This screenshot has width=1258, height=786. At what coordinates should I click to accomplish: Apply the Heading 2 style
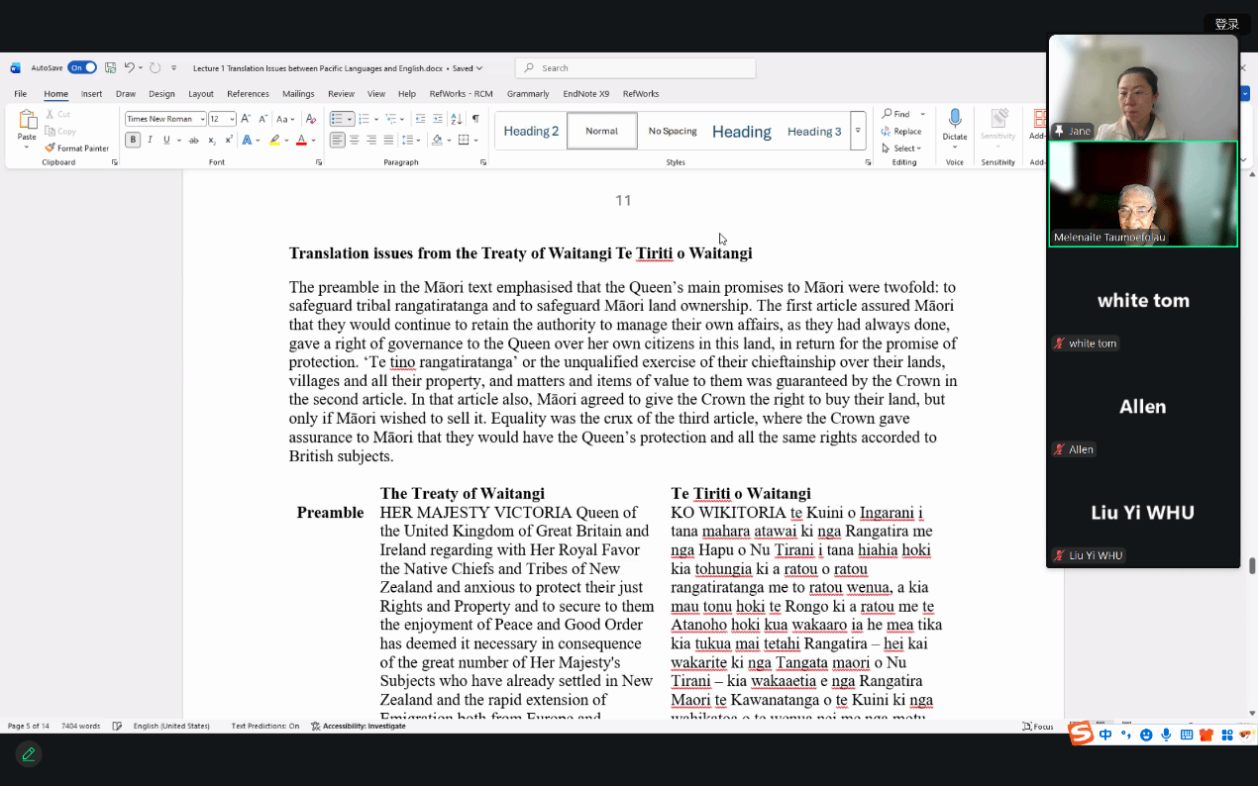(531, 131)
